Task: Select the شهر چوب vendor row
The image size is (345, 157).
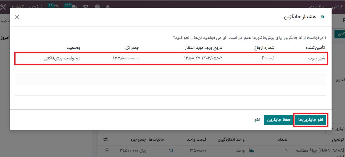Action: point(316,58)
